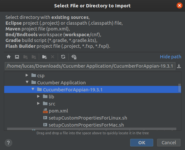Click the Desktop directory toolbar icon
Viewport: 185px width, 150px height.
point(17,57)
